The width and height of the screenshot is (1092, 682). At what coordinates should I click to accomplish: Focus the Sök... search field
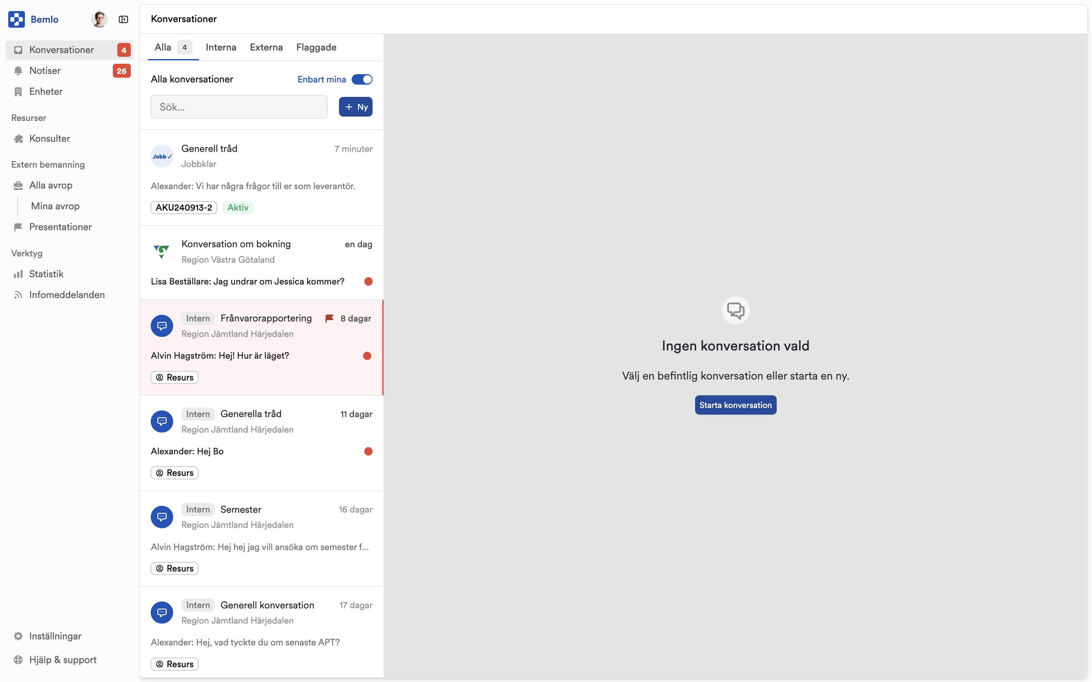coord(239,107)
